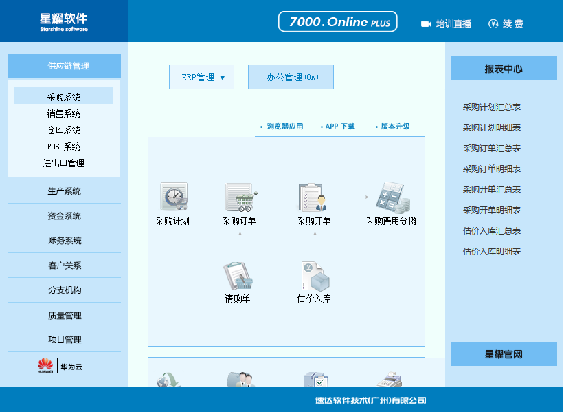Open the 采购开单明细表 report

click(492, 210)
